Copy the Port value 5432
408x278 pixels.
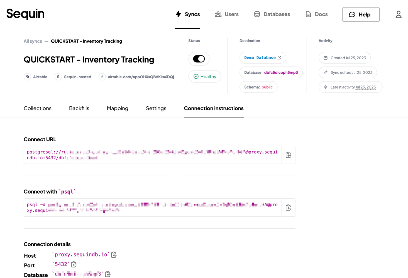[74, 264]
